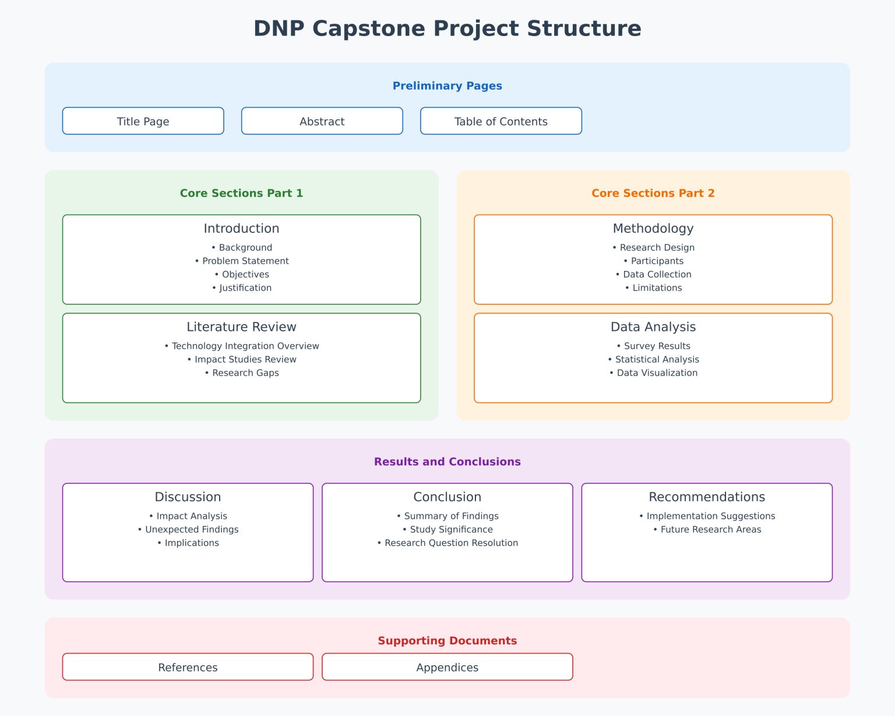Select the Literature Review card
The height and width of the screenshot is (716, 895).
pyautogui.click(x=241, y=358)
